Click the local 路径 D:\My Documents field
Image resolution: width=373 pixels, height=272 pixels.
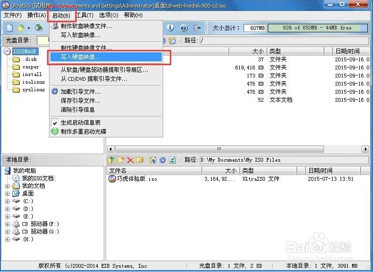[x=284, y=160]
